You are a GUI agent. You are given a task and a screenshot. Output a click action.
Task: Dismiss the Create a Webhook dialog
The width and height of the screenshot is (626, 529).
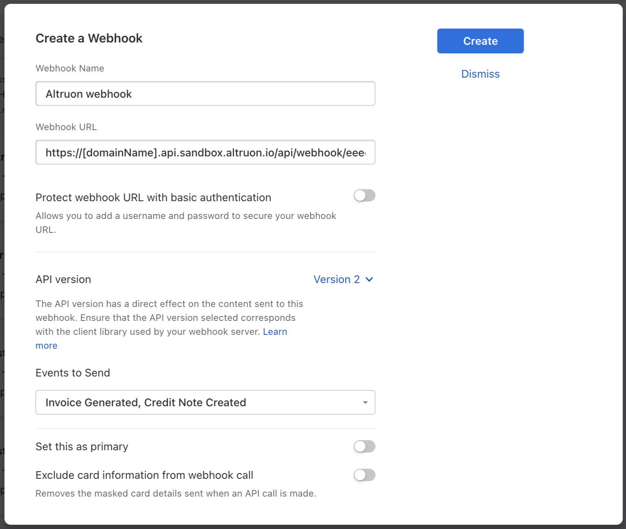click(x=480, y=74)
